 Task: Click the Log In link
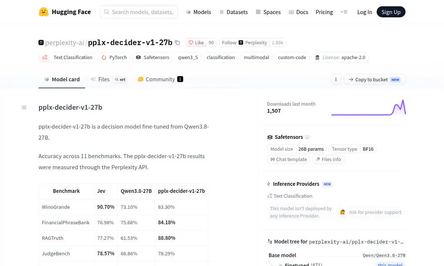[364, 12]
